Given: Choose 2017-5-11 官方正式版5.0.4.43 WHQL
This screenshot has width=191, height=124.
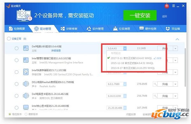Looking at the screenshot, I should point(131,58).
